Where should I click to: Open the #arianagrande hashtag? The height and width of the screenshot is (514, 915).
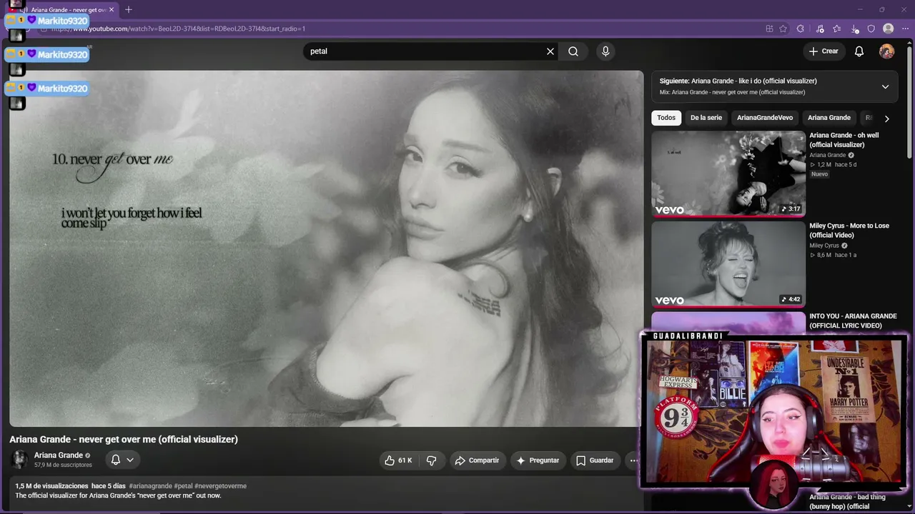point(150,486)
